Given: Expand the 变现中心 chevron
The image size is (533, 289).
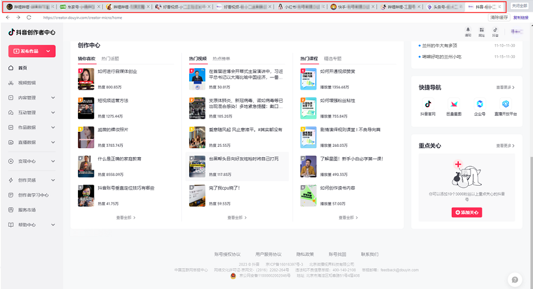Looking at the screenshot, I should tap(53, 161).
